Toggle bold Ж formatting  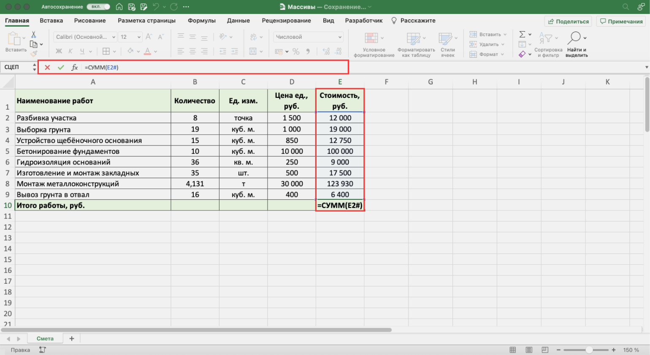(x=59, y=51)
